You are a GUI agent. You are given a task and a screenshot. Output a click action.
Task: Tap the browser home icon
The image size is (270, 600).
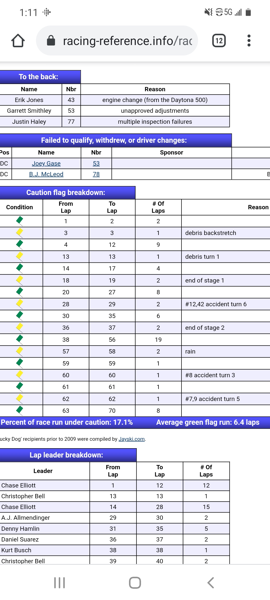(18, 40)
